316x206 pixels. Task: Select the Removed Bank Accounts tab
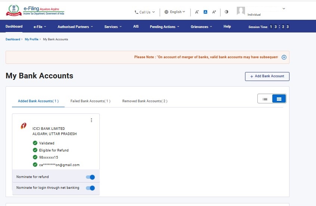[145, 101]
